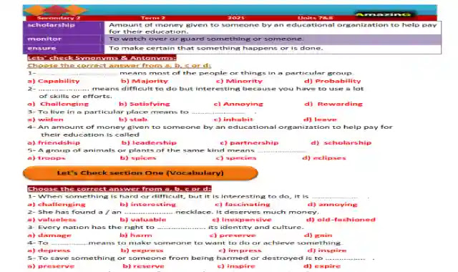Choose answer 'b) Majority'

(x=145, y=81)
